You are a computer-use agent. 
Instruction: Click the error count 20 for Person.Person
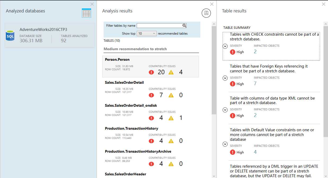click(161, 72)
